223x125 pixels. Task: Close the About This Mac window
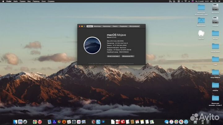point(80,26)
